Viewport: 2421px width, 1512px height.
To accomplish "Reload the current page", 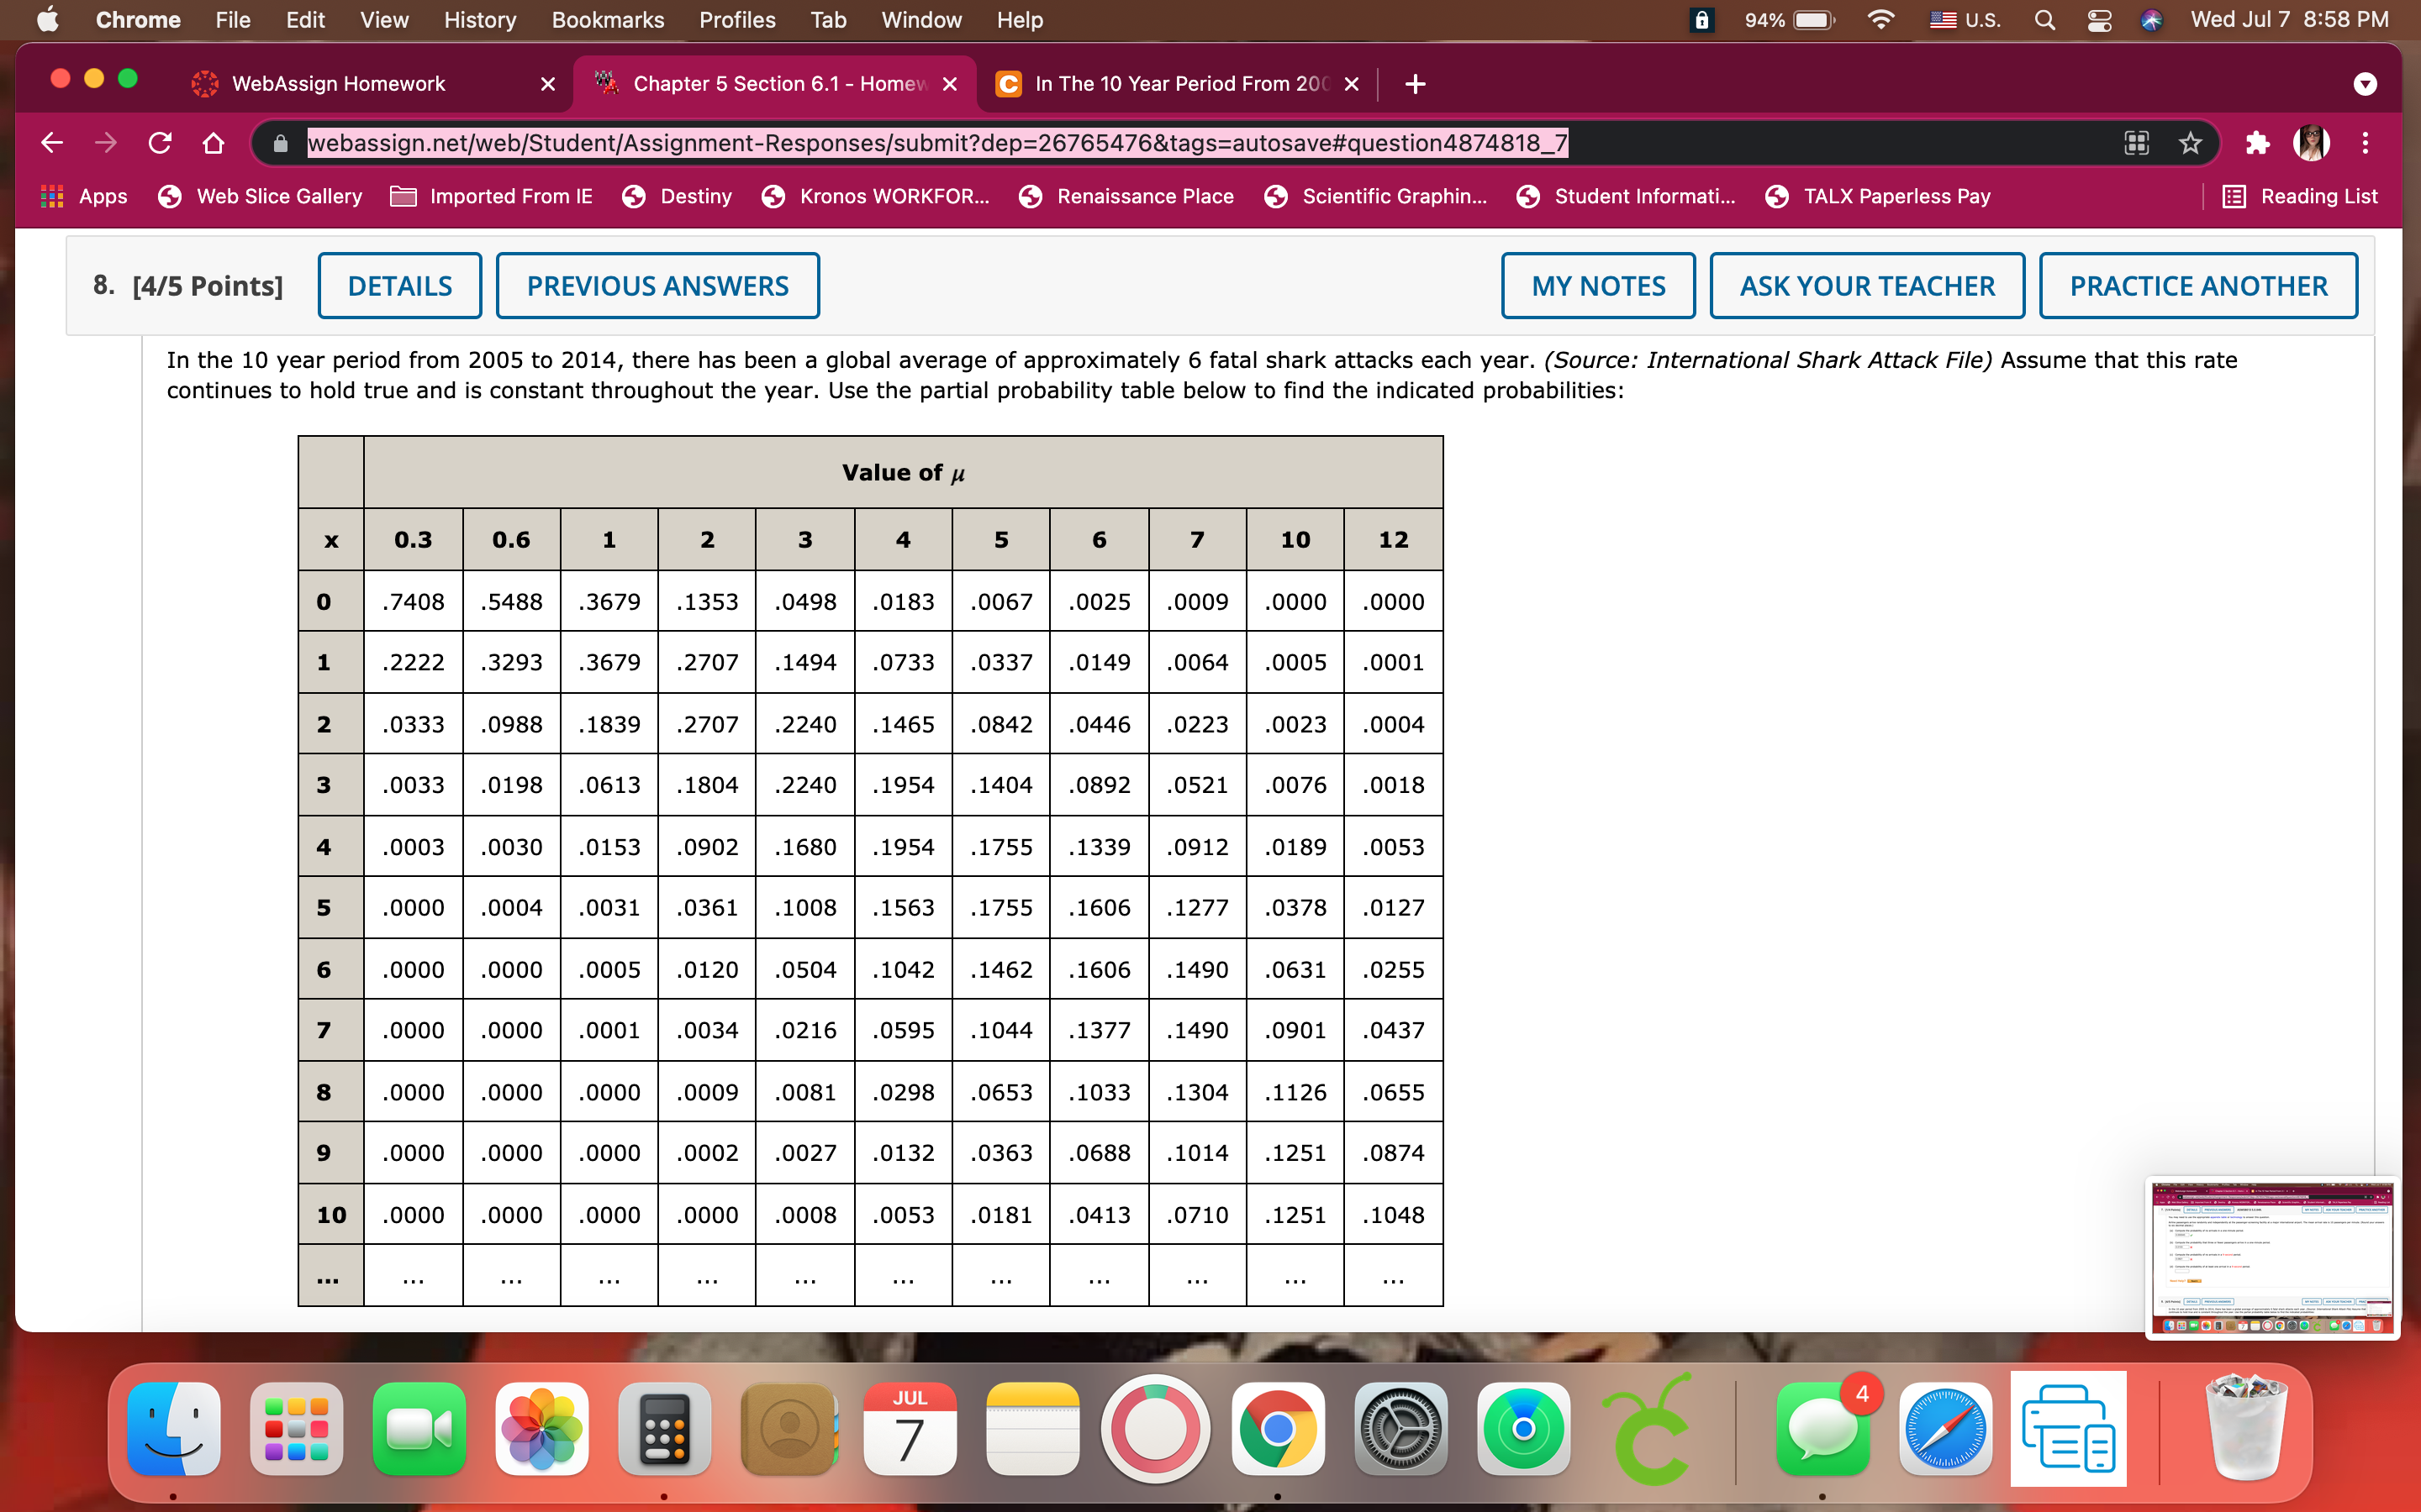I will (x=160, y=142).
